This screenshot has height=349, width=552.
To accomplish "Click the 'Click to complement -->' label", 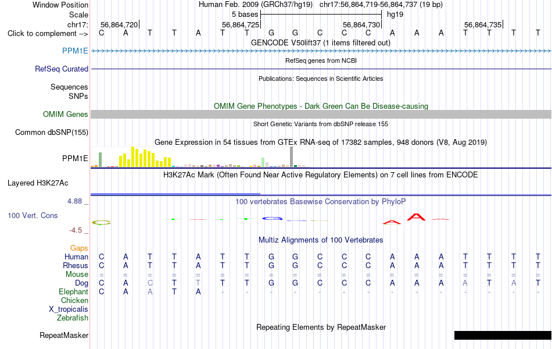I will click(48, 34).
